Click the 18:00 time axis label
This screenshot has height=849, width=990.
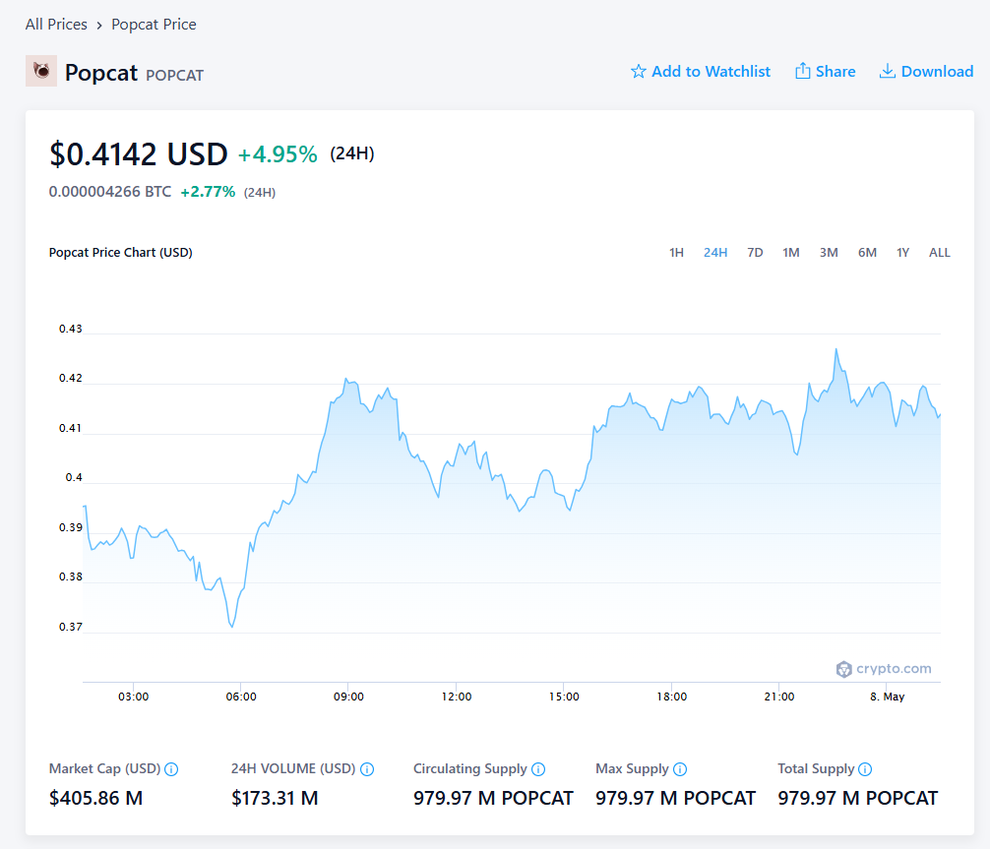(672, 697)
